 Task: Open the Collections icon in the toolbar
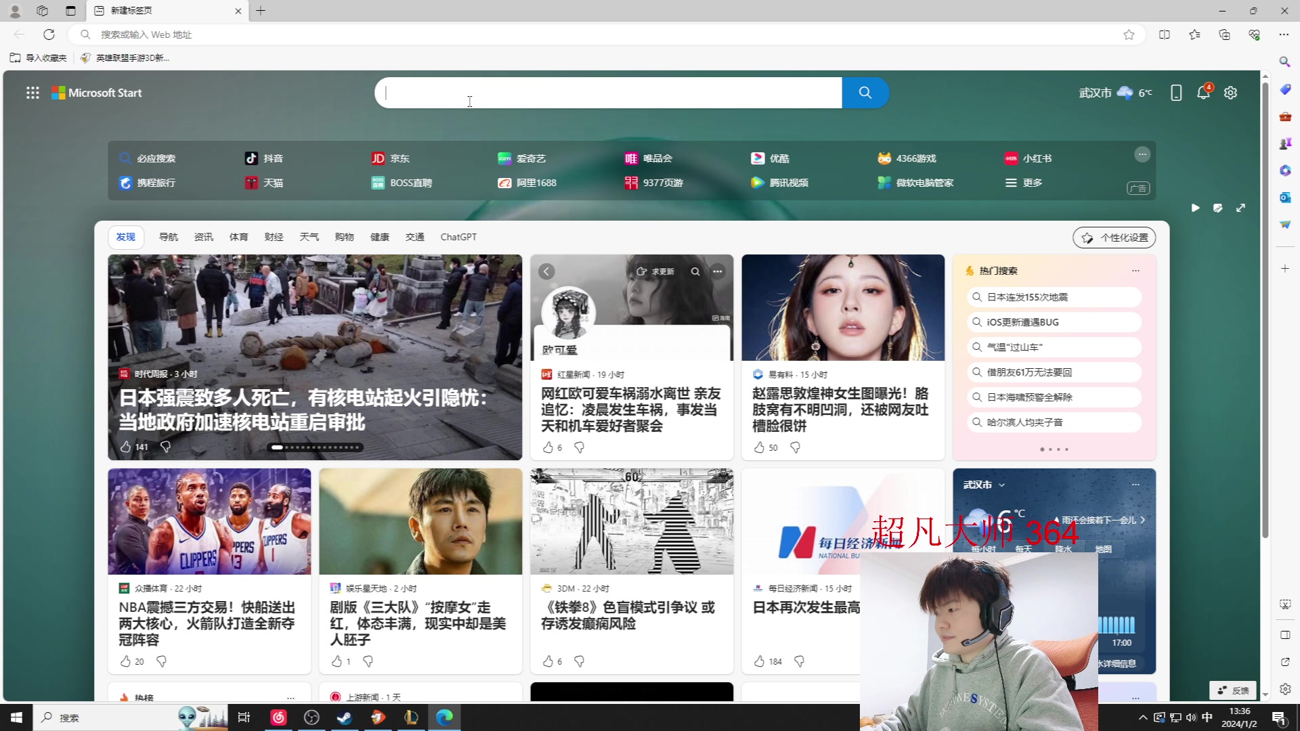(x=1224, y=35)
